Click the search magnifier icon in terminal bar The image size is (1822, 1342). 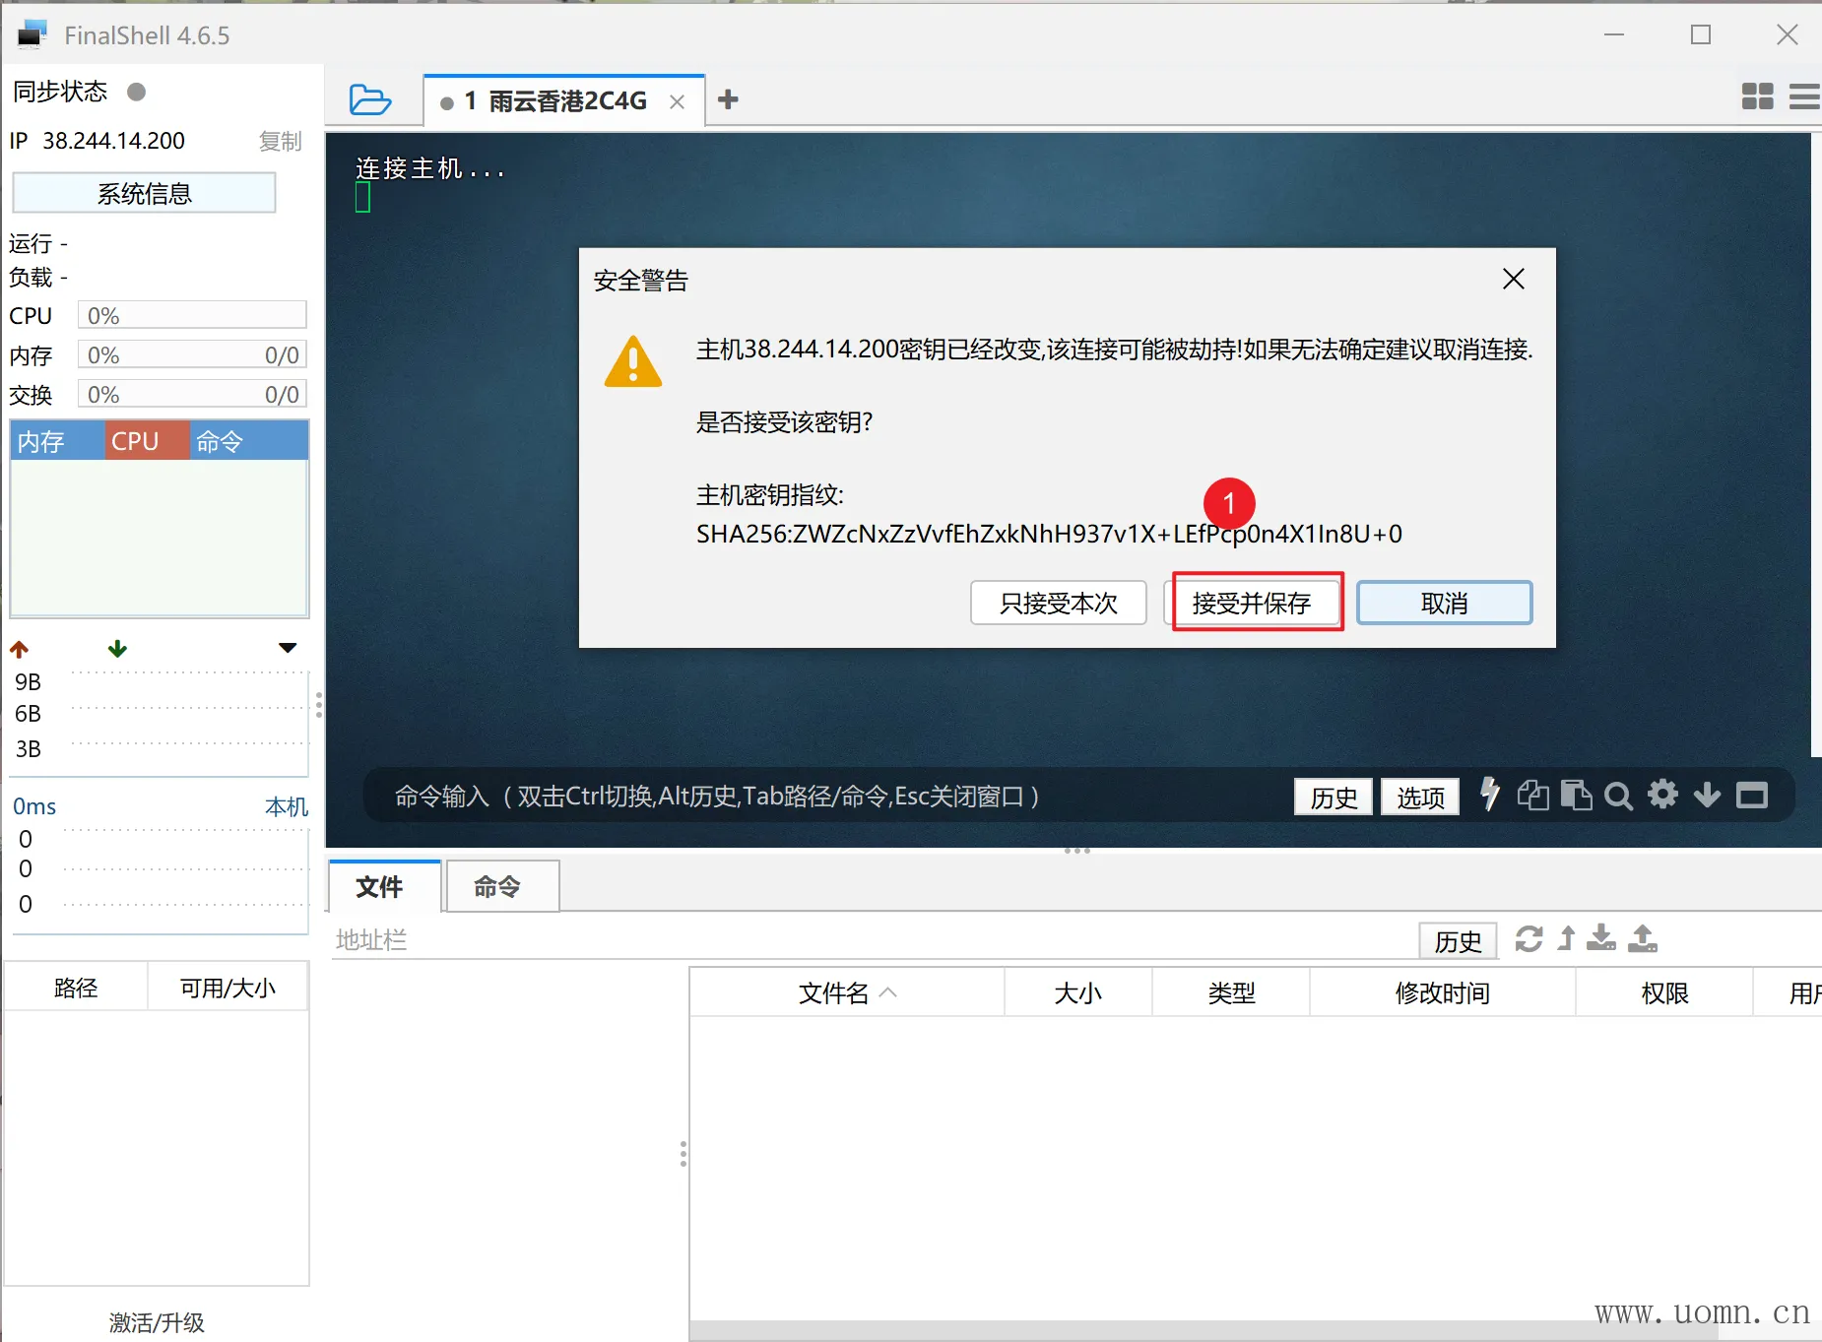click(1617, 796)
